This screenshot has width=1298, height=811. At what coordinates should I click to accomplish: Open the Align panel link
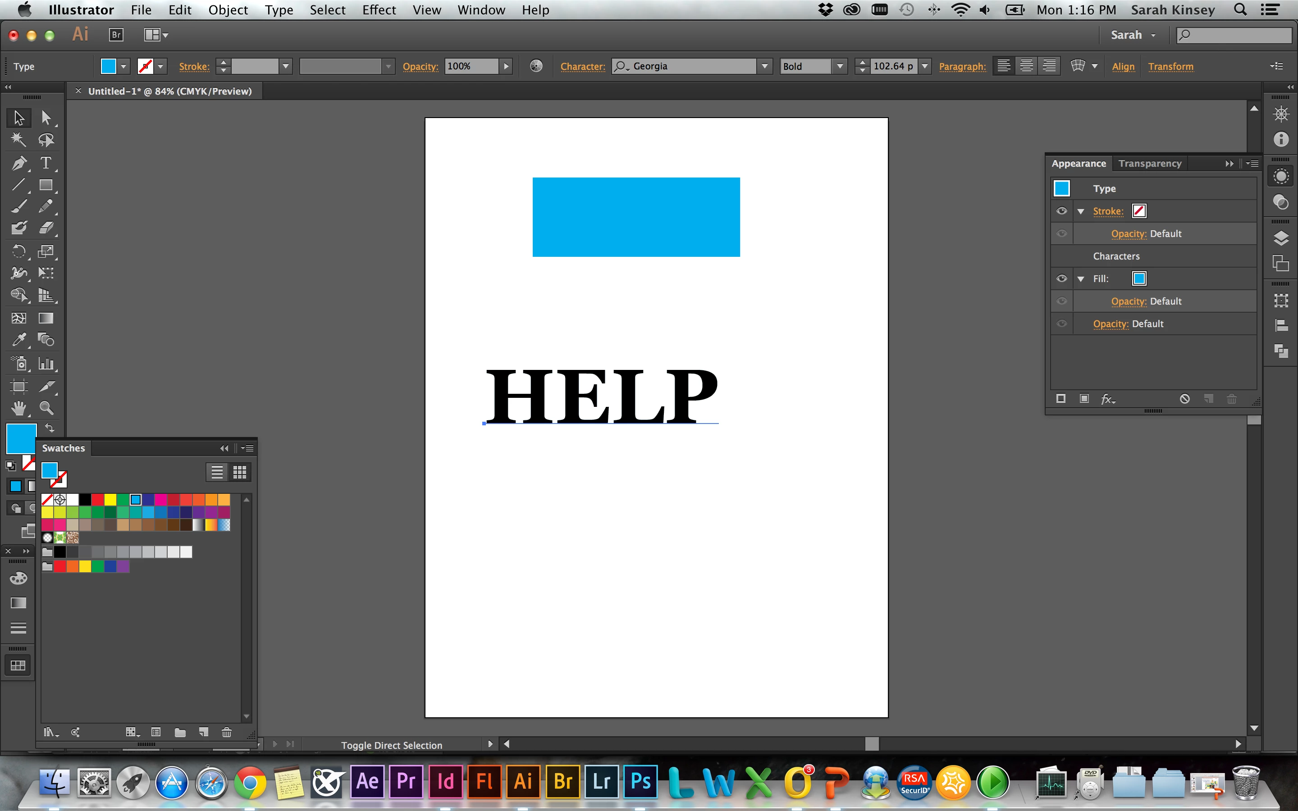[1123, 67]
